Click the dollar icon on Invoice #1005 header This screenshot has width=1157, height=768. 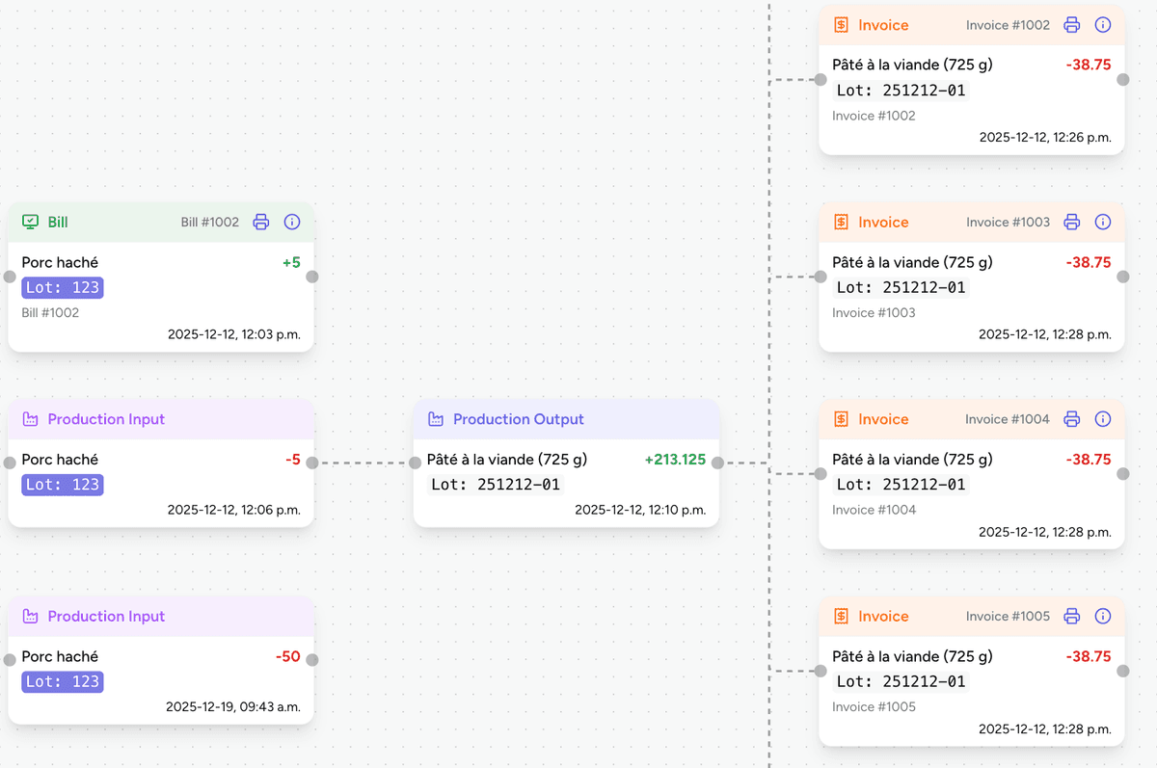click(x=841, y=616)
